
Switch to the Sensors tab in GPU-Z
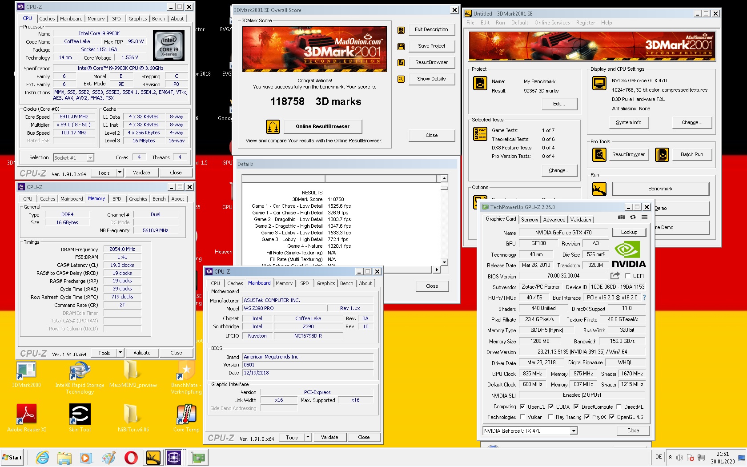click(x=530, y=220)
